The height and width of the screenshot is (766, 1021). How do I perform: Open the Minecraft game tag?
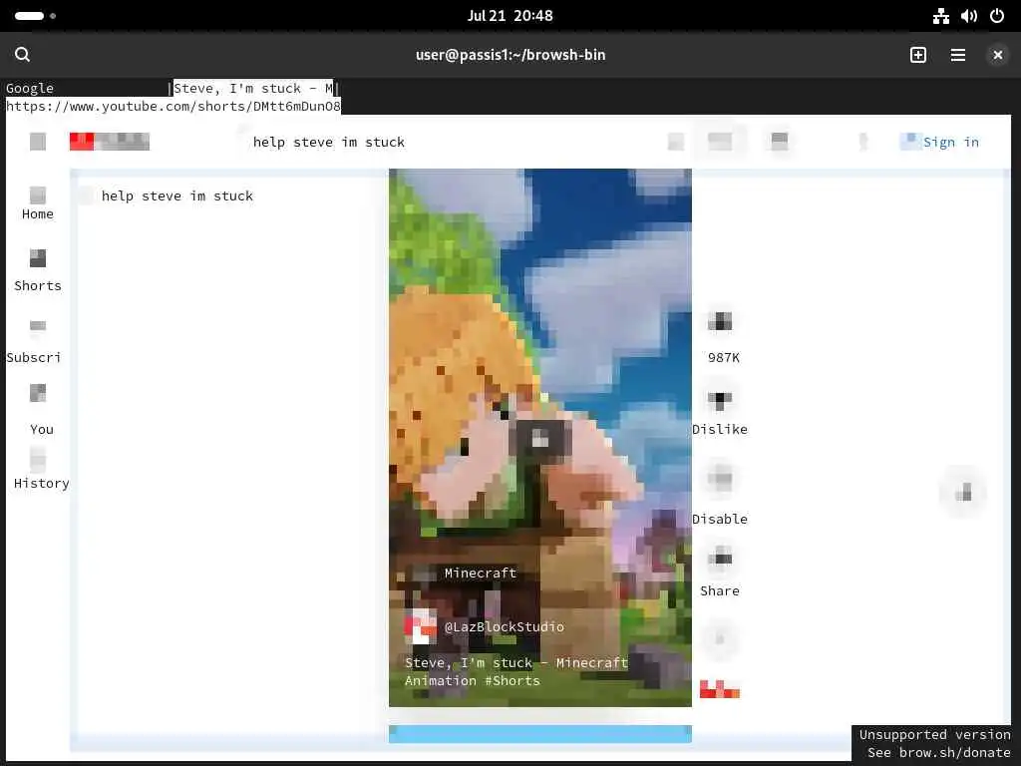480,574
